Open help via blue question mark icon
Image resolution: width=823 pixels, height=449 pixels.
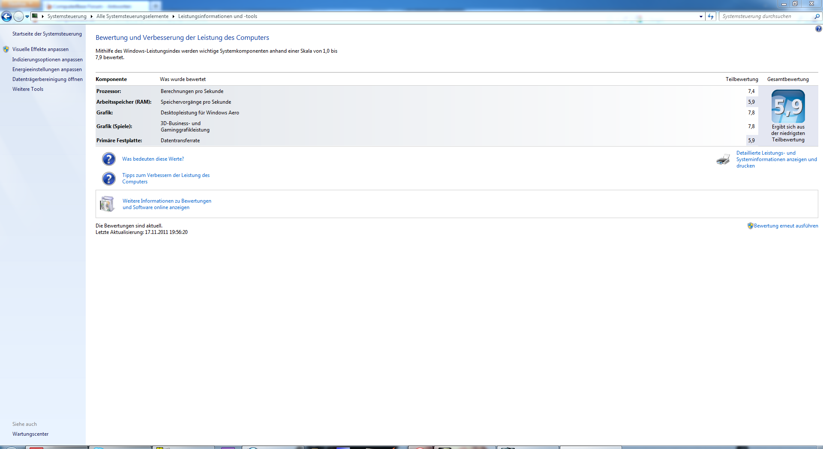[818, 29]
